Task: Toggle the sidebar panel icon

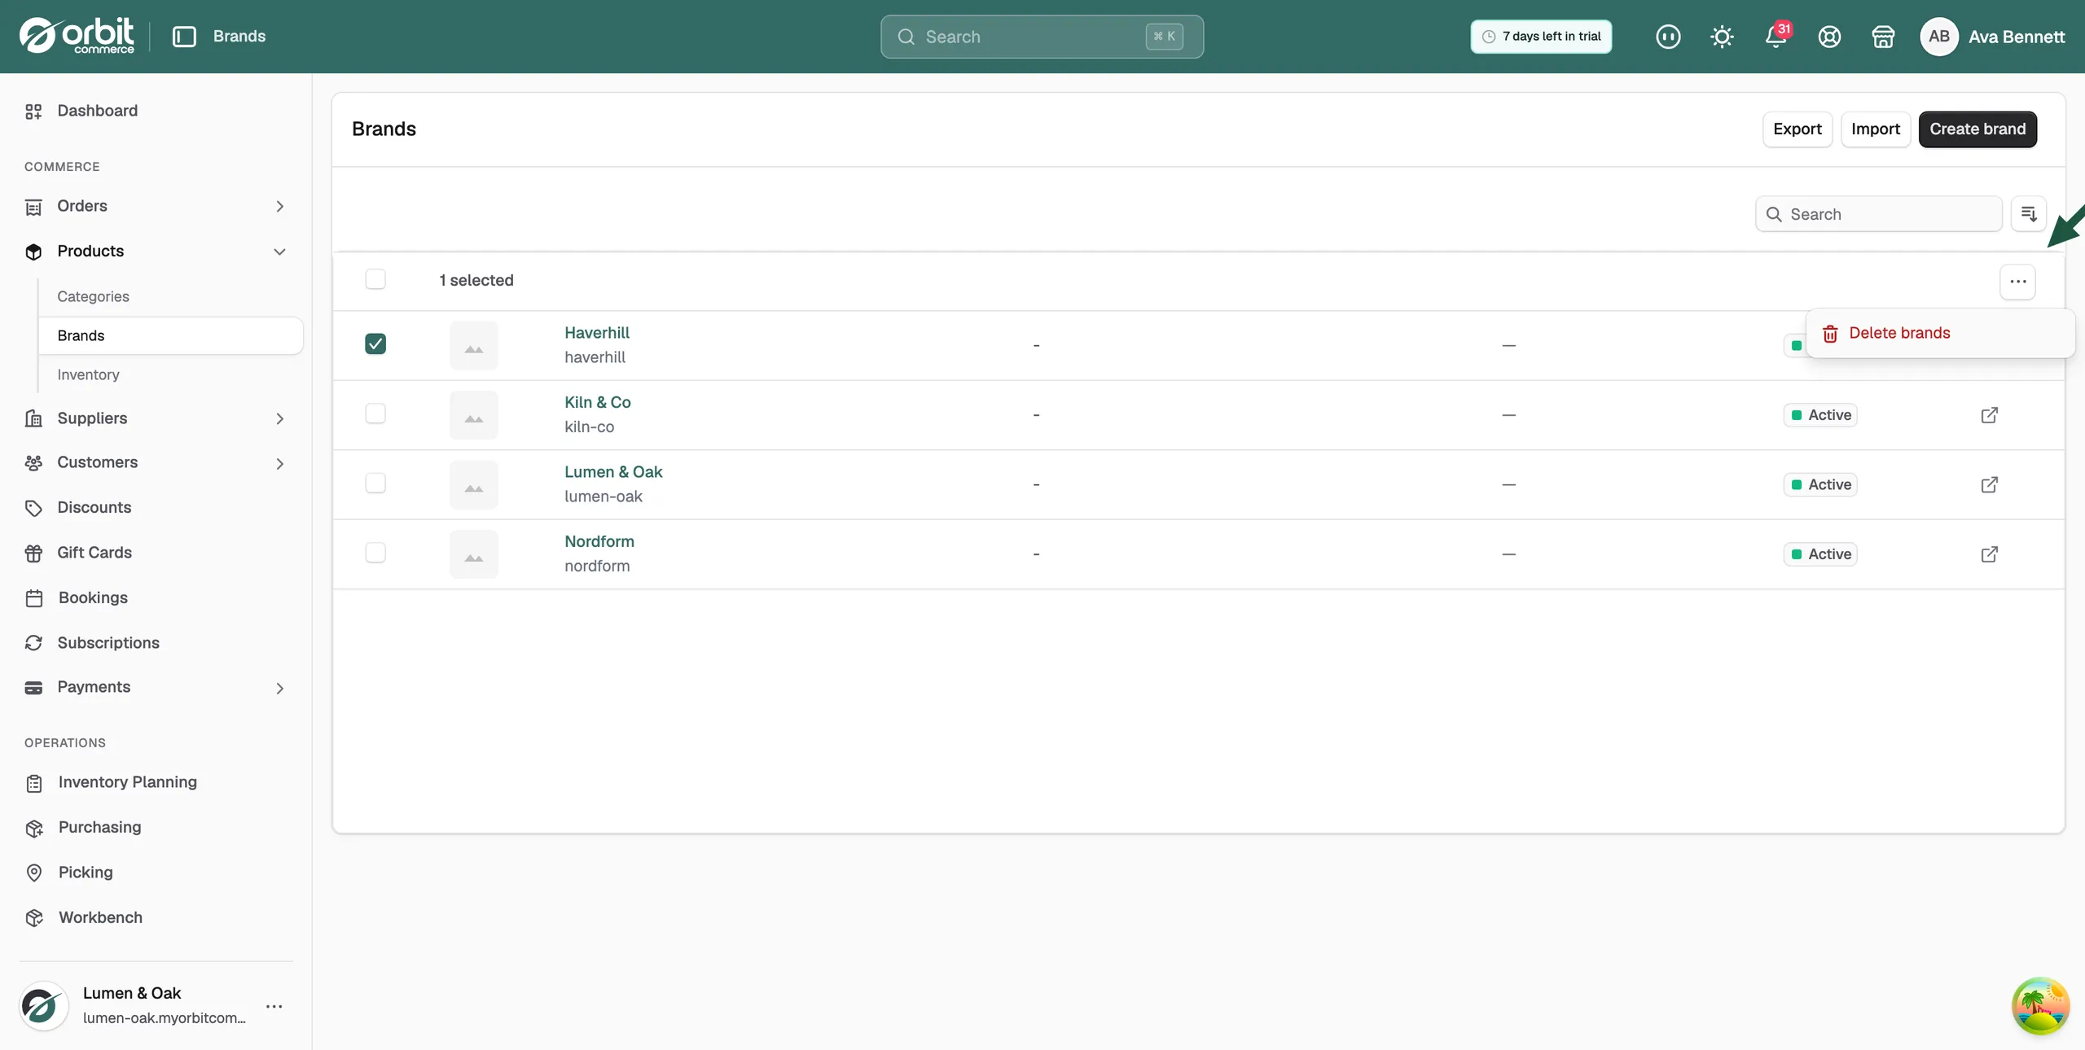Action: (x=184, y=37)
